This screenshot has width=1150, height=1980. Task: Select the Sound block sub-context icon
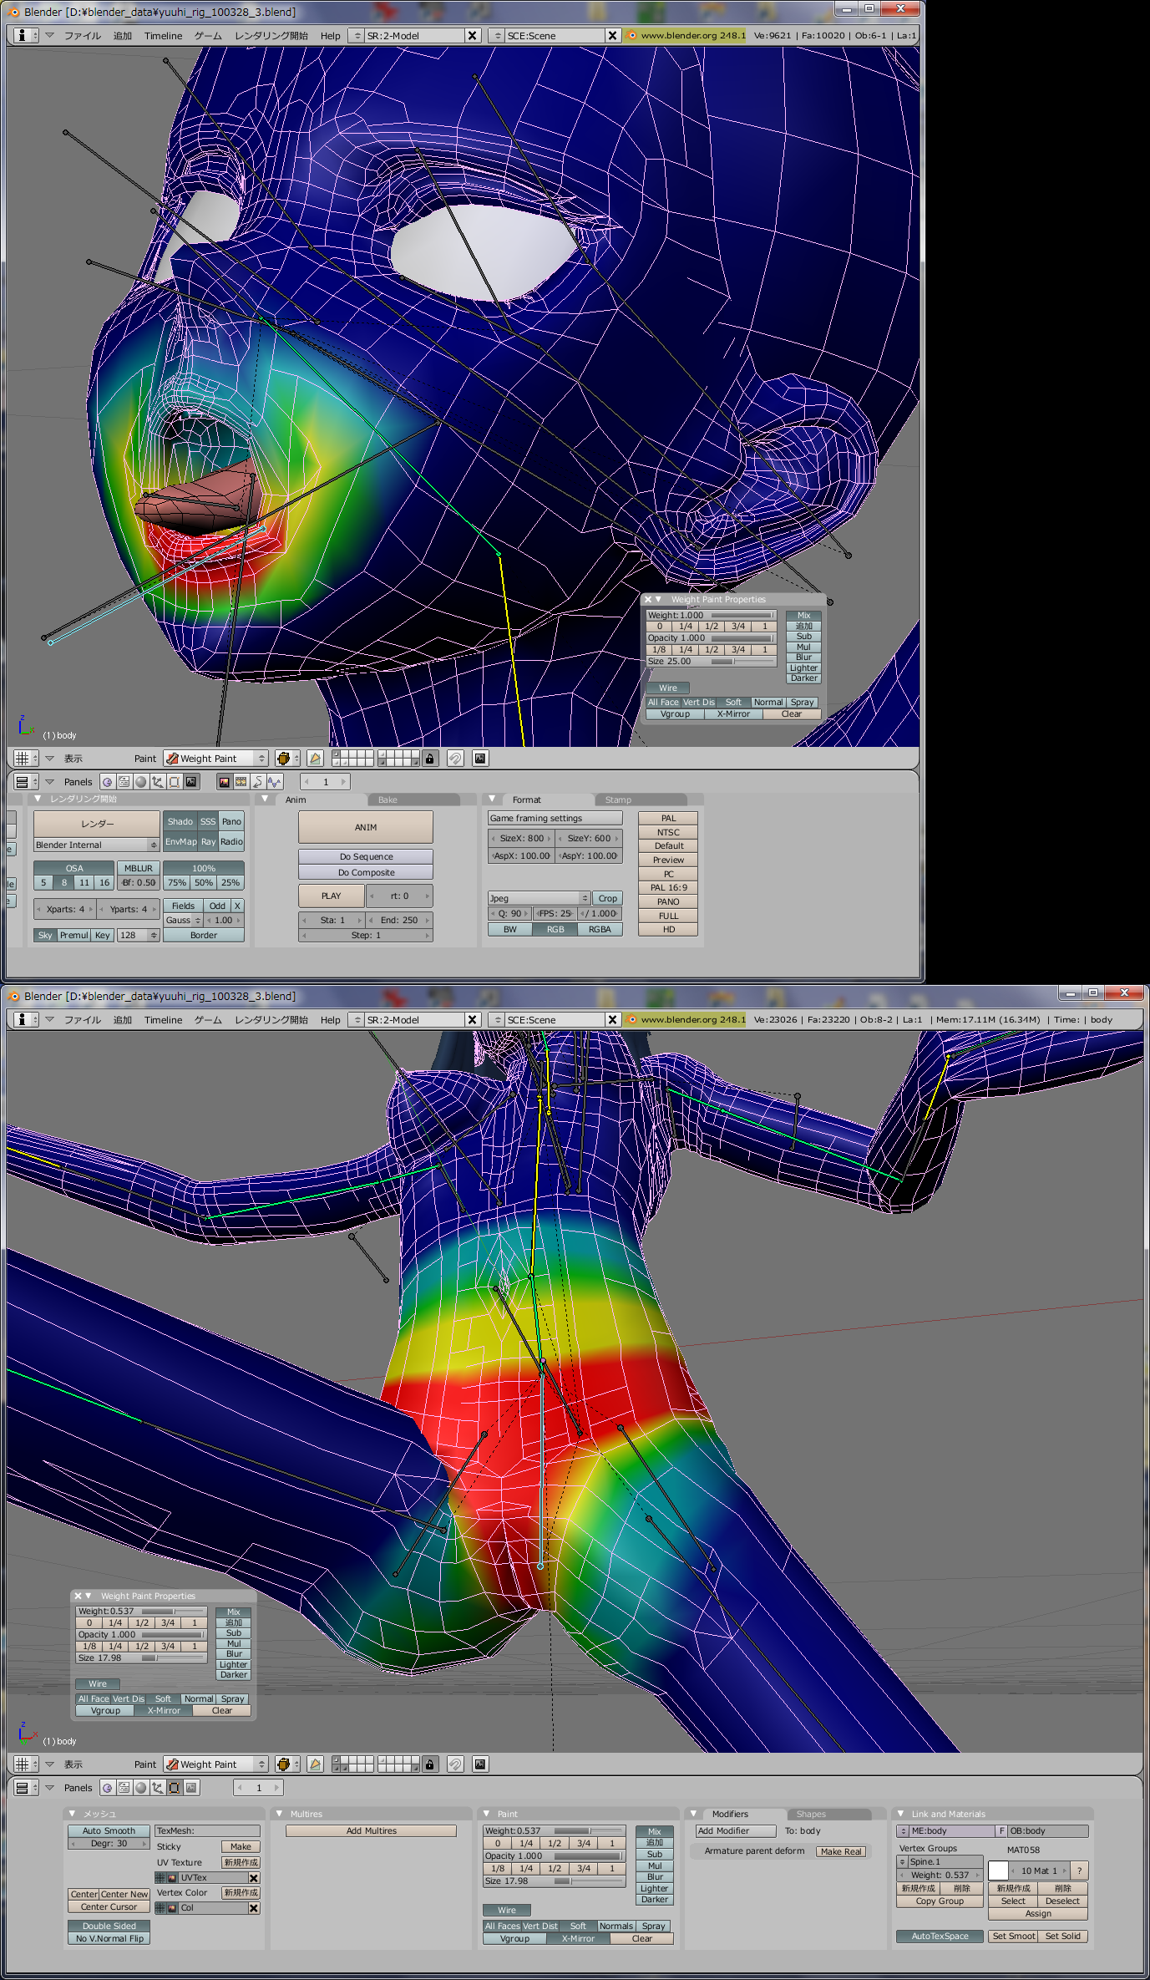[274, 782]
